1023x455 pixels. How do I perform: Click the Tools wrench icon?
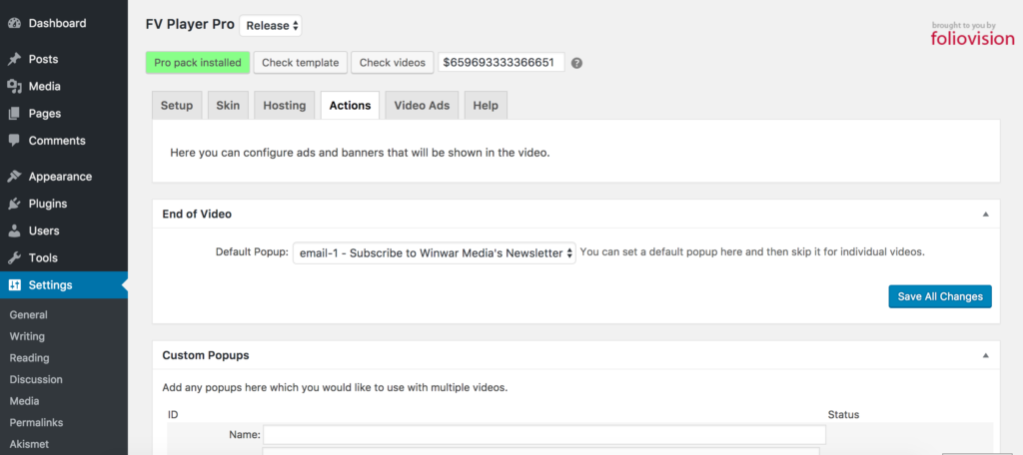tap(14, 258)
